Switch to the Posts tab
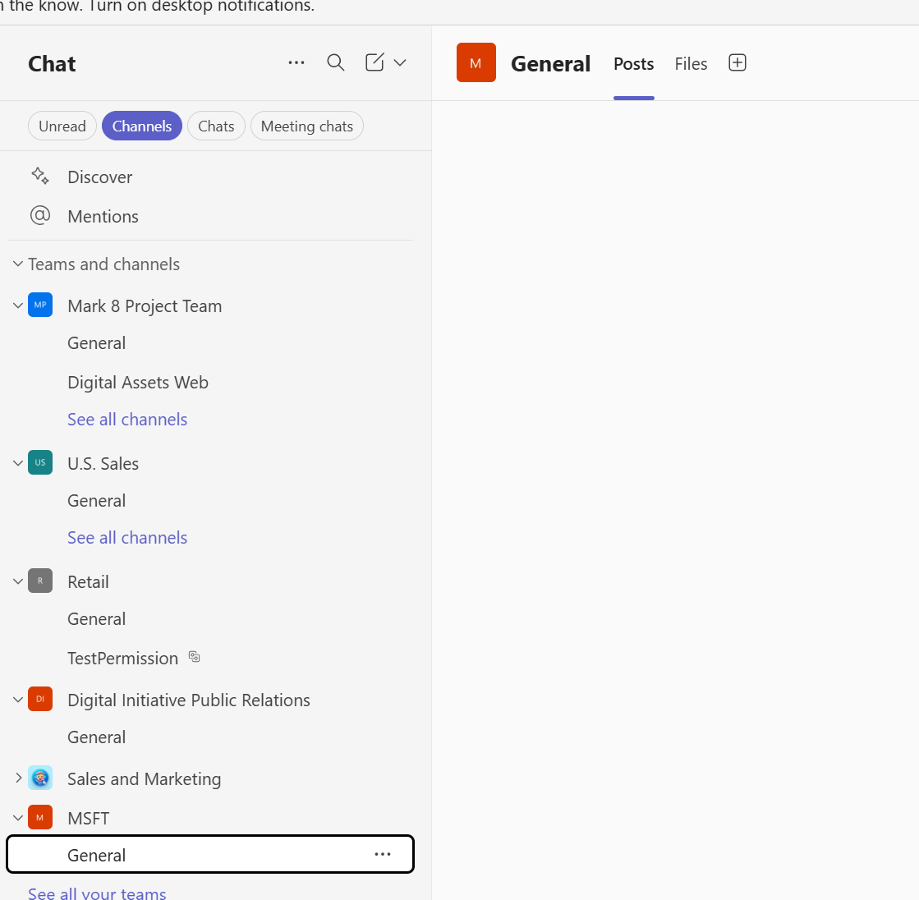Screen dimensions: 919x900 click(x=633, y=64)
